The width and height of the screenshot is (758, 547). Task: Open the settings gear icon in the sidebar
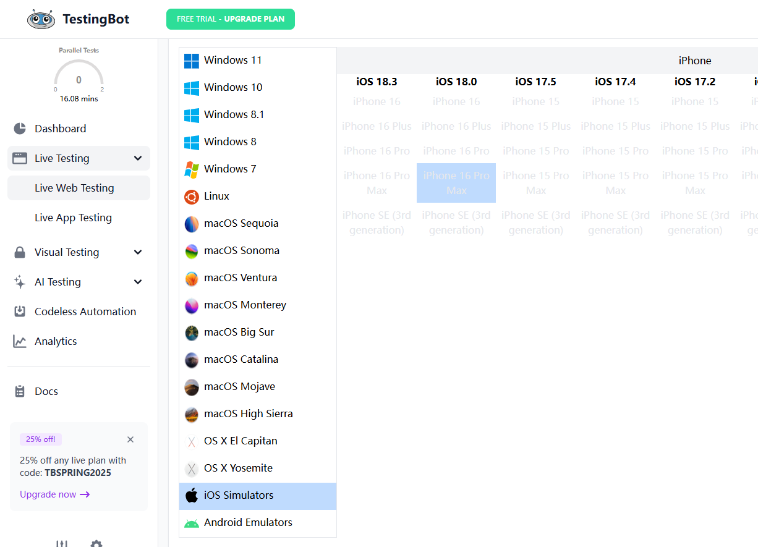tap(96, 543)
